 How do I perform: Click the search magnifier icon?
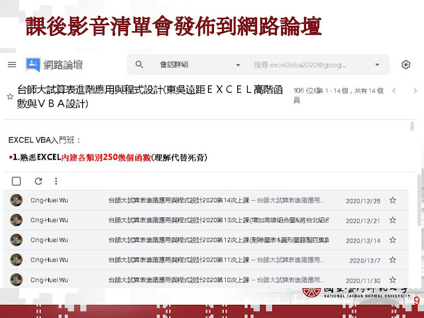pos(139,65)
